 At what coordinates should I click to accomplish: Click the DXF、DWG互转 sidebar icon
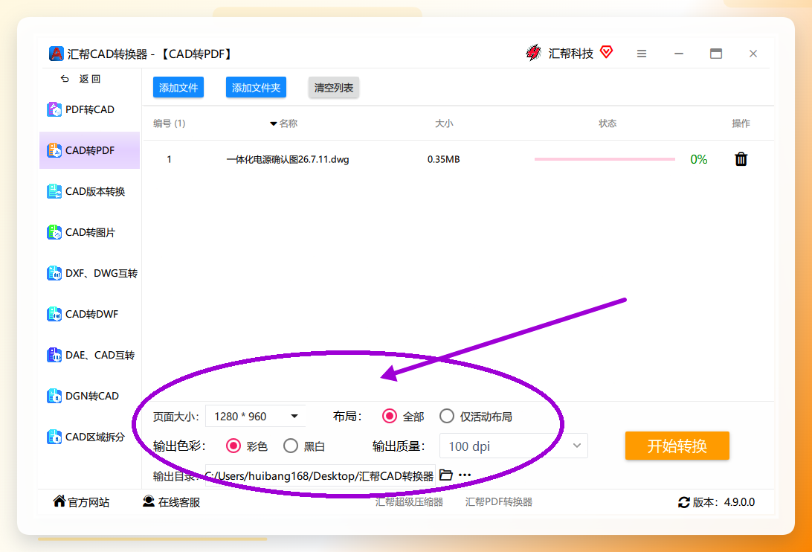[x=54, y=273]
